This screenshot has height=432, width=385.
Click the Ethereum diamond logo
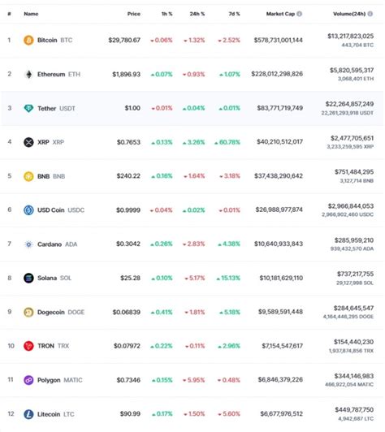coord(28,74)
